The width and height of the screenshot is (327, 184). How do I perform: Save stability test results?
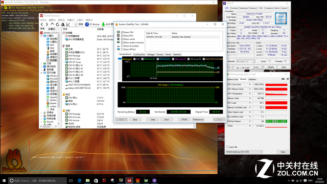coord(167,120)
